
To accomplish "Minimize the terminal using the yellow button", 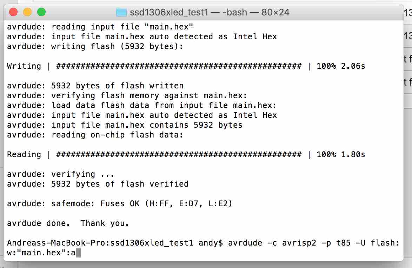I will (x=27, y=12).
